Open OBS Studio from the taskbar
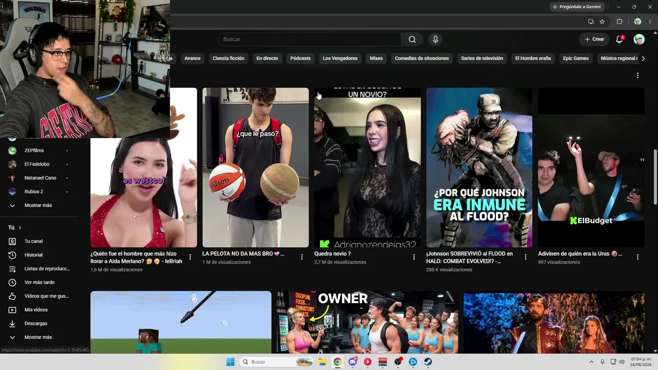658x370 pixels. point(398,362)
